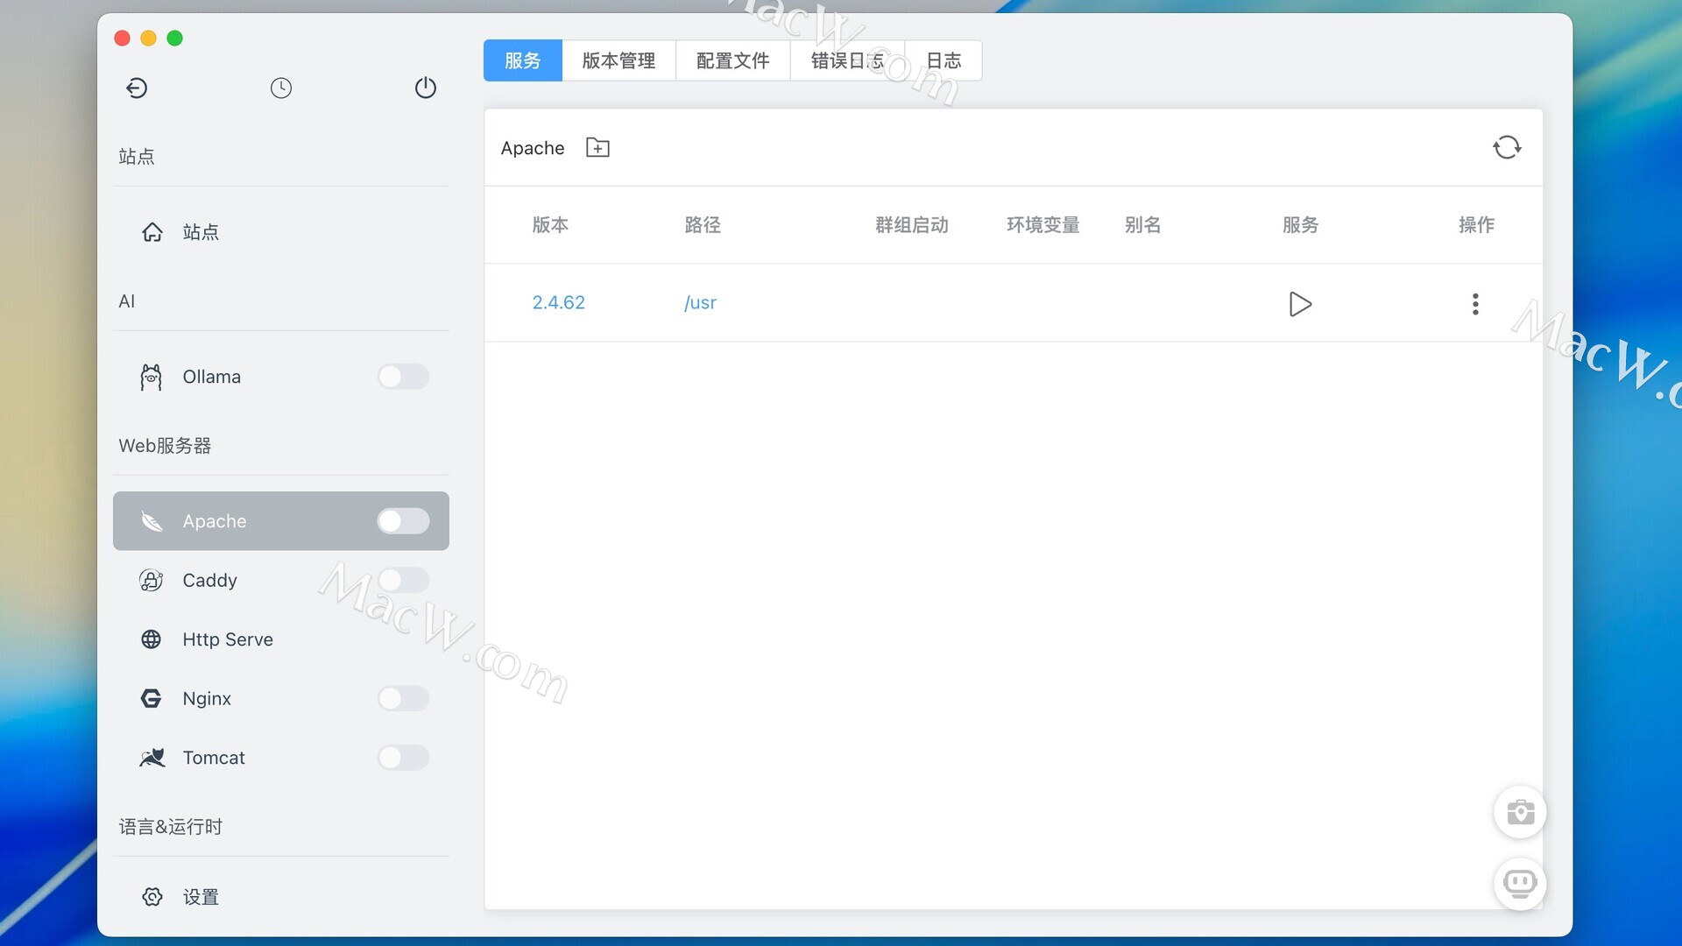Click the add folder icon beside Apache

coord(597,147)
